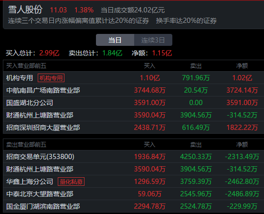The width and height of the screenshot is (264, 214).
Task: Click sell amount 4250.33万
Action: point(196,157)
